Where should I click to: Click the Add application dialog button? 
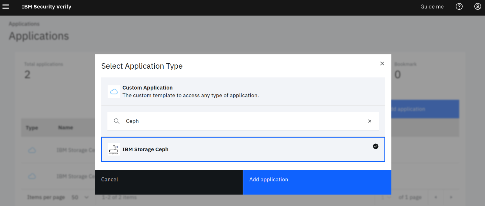[317, 182]
